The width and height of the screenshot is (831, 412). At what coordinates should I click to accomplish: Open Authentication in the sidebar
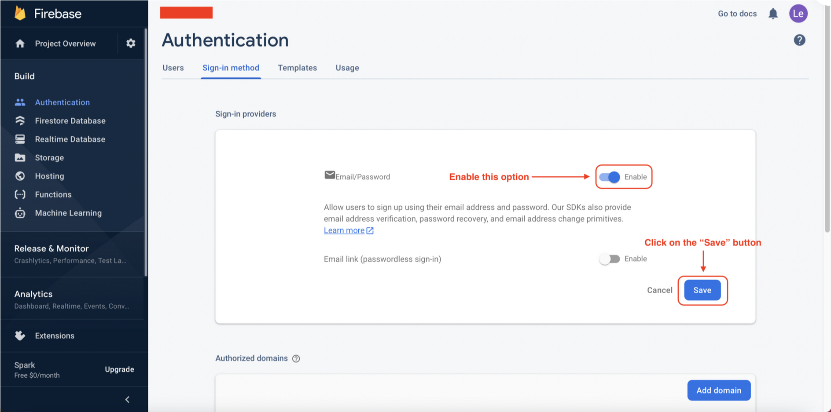(63, 102)
